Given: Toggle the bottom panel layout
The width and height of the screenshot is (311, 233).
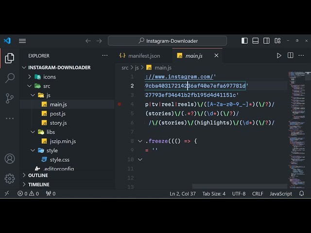Looking at the screenshot, I should 255,41.
